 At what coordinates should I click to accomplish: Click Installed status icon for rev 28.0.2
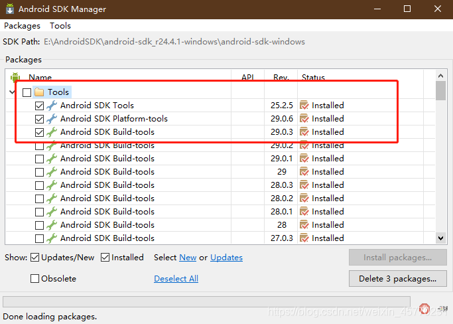pyautogui.click(x=304, y=199)
